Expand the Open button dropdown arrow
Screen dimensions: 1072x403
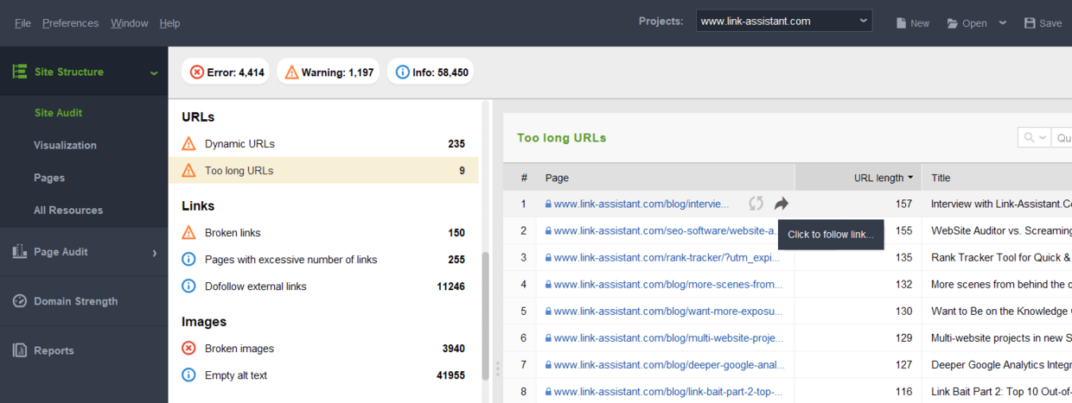[x=1002, y=22]
